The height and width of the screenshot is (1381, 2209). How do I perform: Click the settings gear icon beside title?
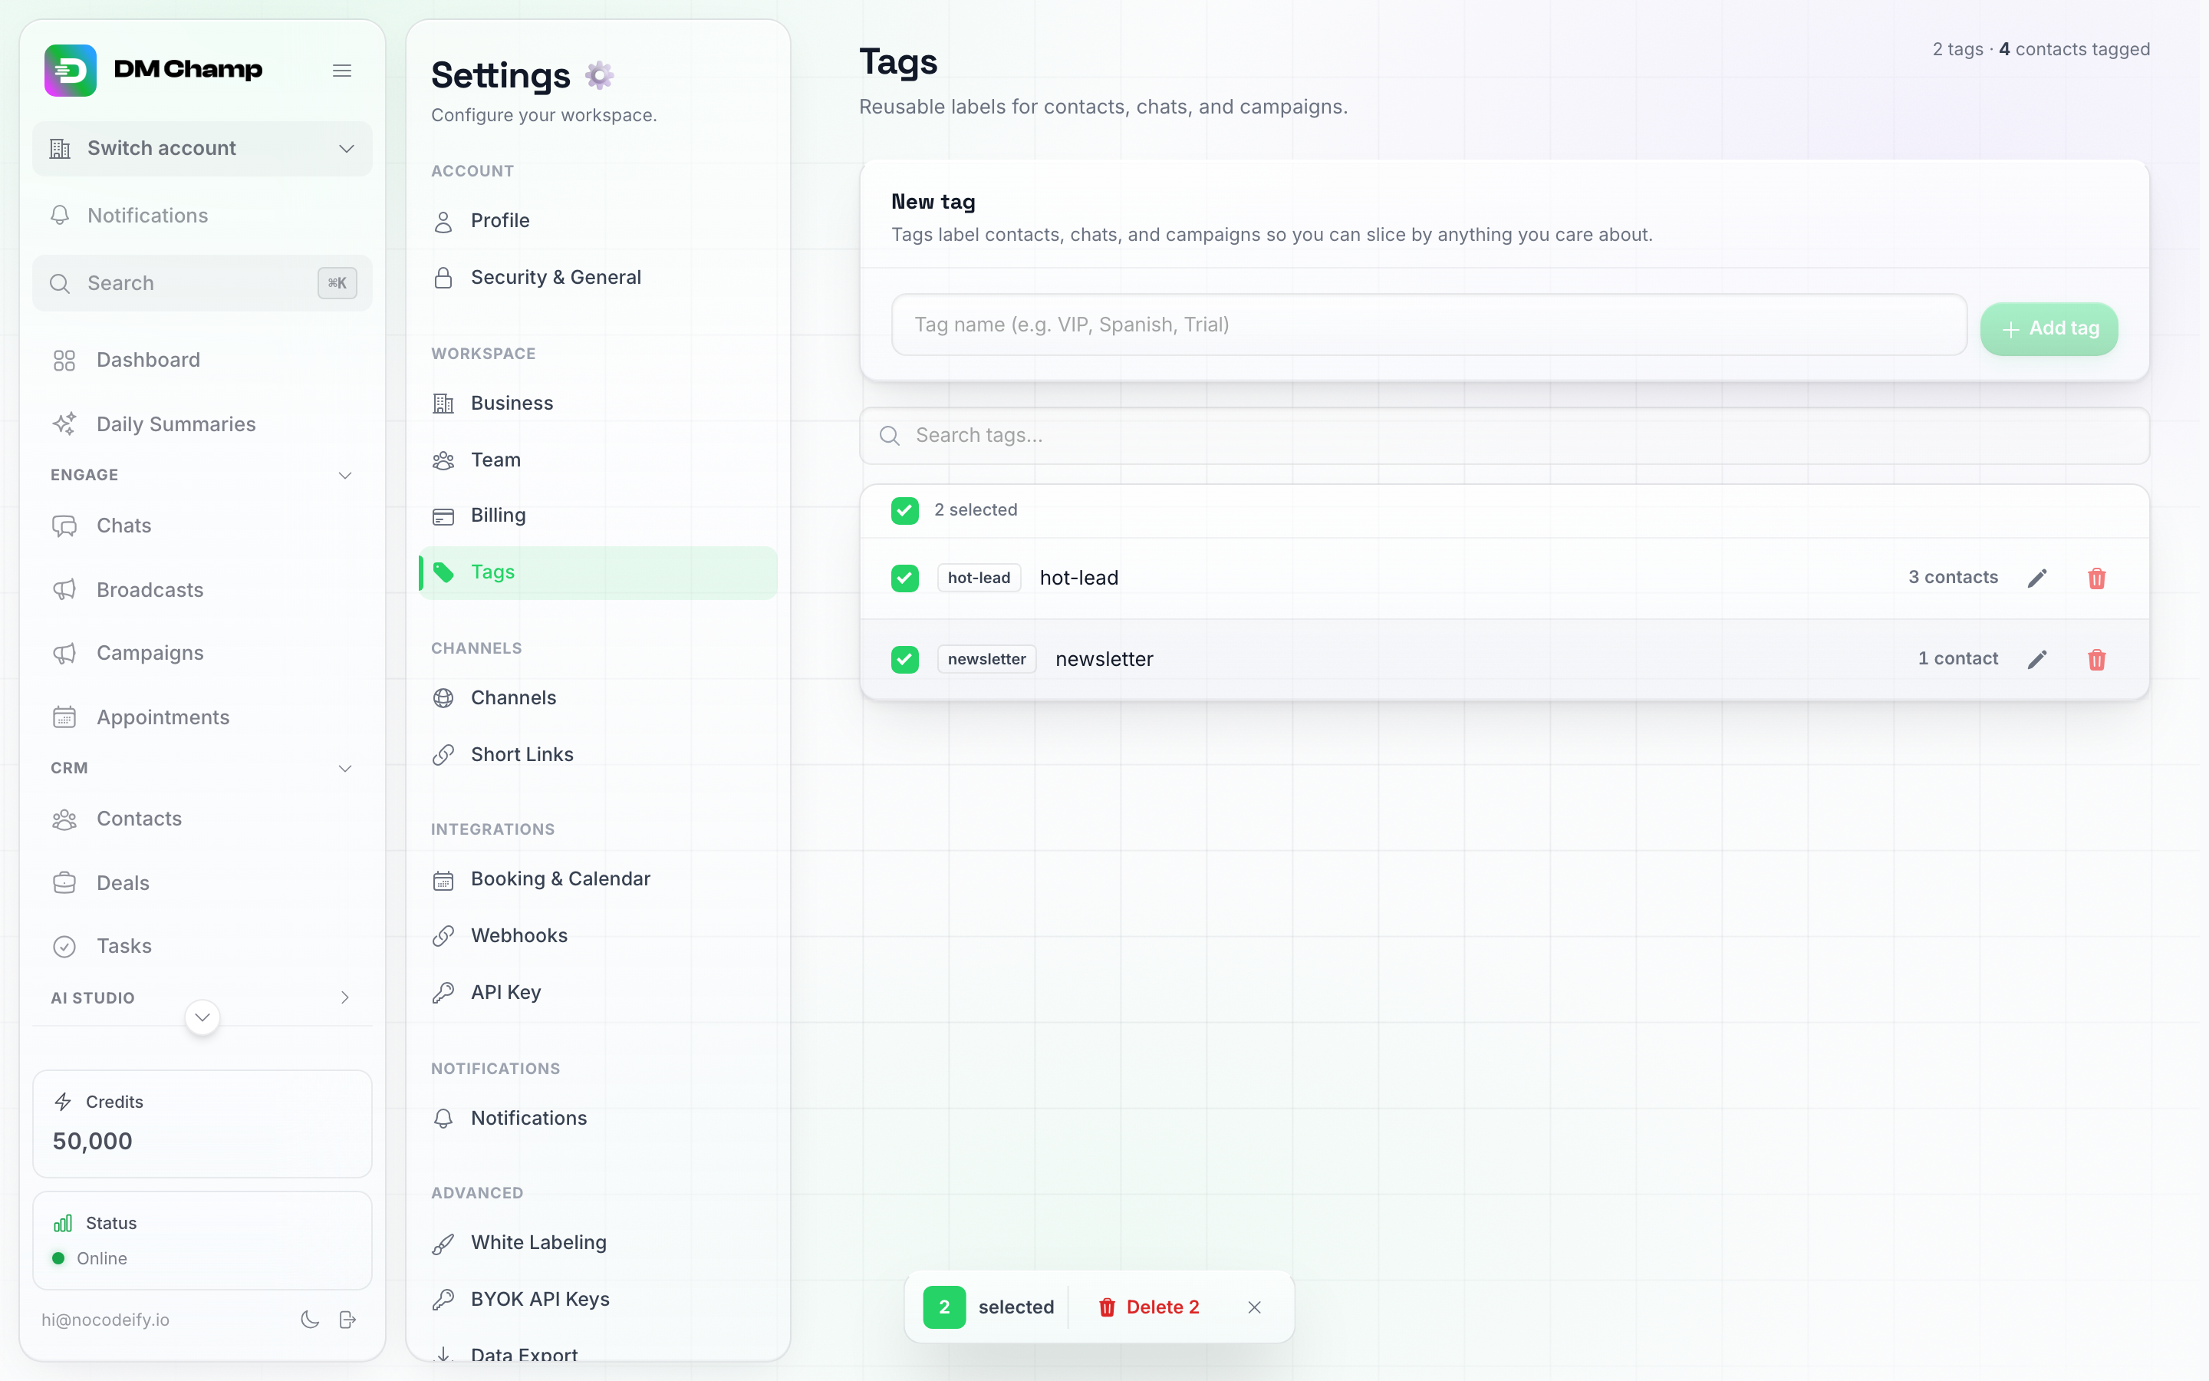(600, 75)
